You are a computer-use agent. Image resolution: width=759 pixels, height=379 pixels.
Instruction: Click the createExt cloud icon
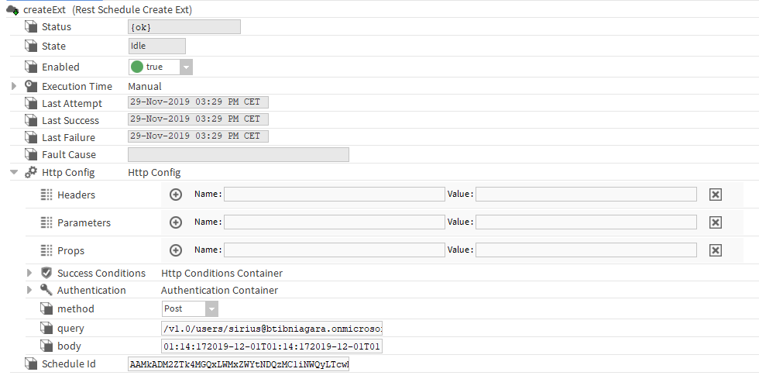click(x=12, y=9)
